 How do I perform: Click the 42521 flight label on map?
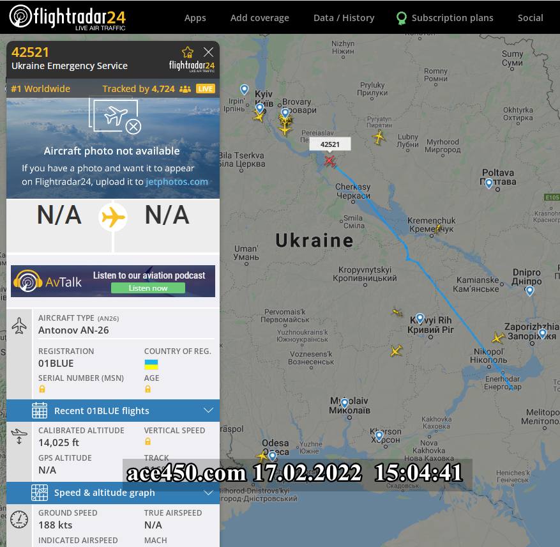[329, 144]
